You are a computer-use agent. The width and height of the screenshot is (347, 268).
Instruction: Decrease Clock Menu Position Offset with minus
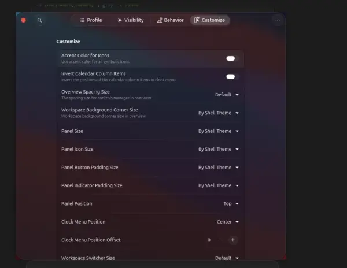(220, 240)
